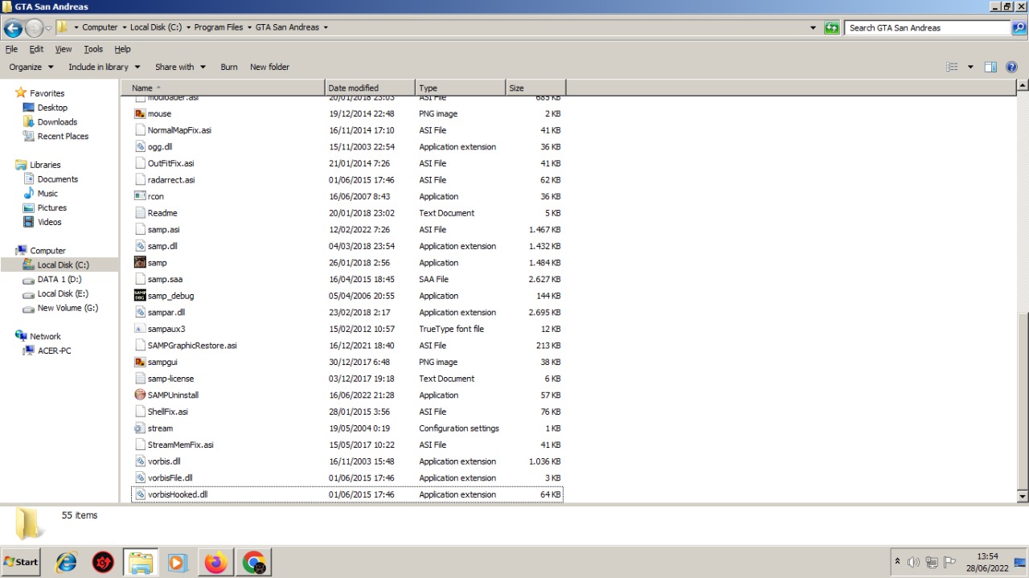1029x578 pixels.
Task: Select the stream configuration settings icon
Action: click(140, 428)
